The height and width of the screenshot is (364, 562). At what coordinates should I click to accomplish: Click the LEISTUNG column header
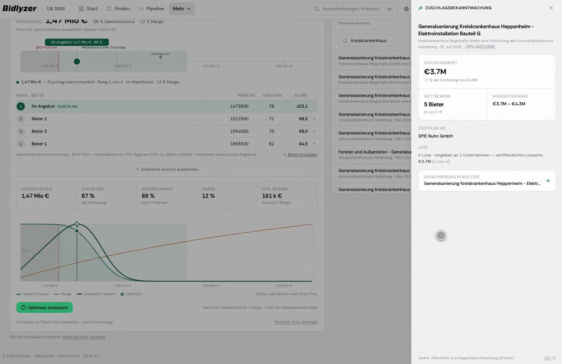click(x=272, y=95)
